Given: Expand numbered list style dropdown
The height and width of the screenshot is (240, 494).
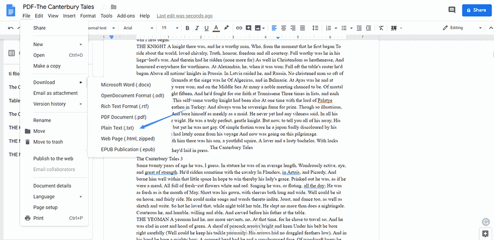Looking at the screenshot, I should click(336, 28).
